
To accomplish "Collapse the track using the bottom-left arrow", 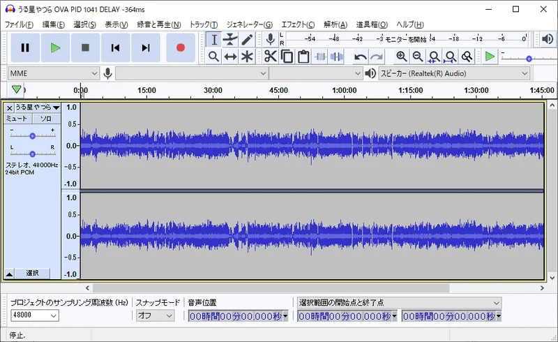I will (9, 273).
